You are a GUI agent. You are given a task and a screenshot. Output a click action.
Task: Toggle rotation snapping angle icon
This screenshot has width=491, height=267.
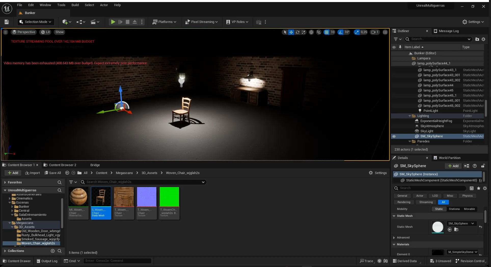[340, 32]
